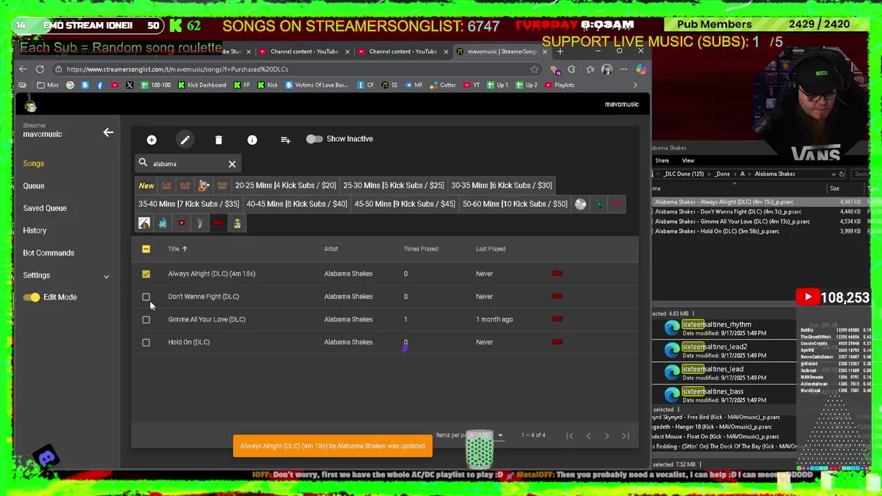Go to the next results page arrow
The image size is (882, 496).
[607, 435]
